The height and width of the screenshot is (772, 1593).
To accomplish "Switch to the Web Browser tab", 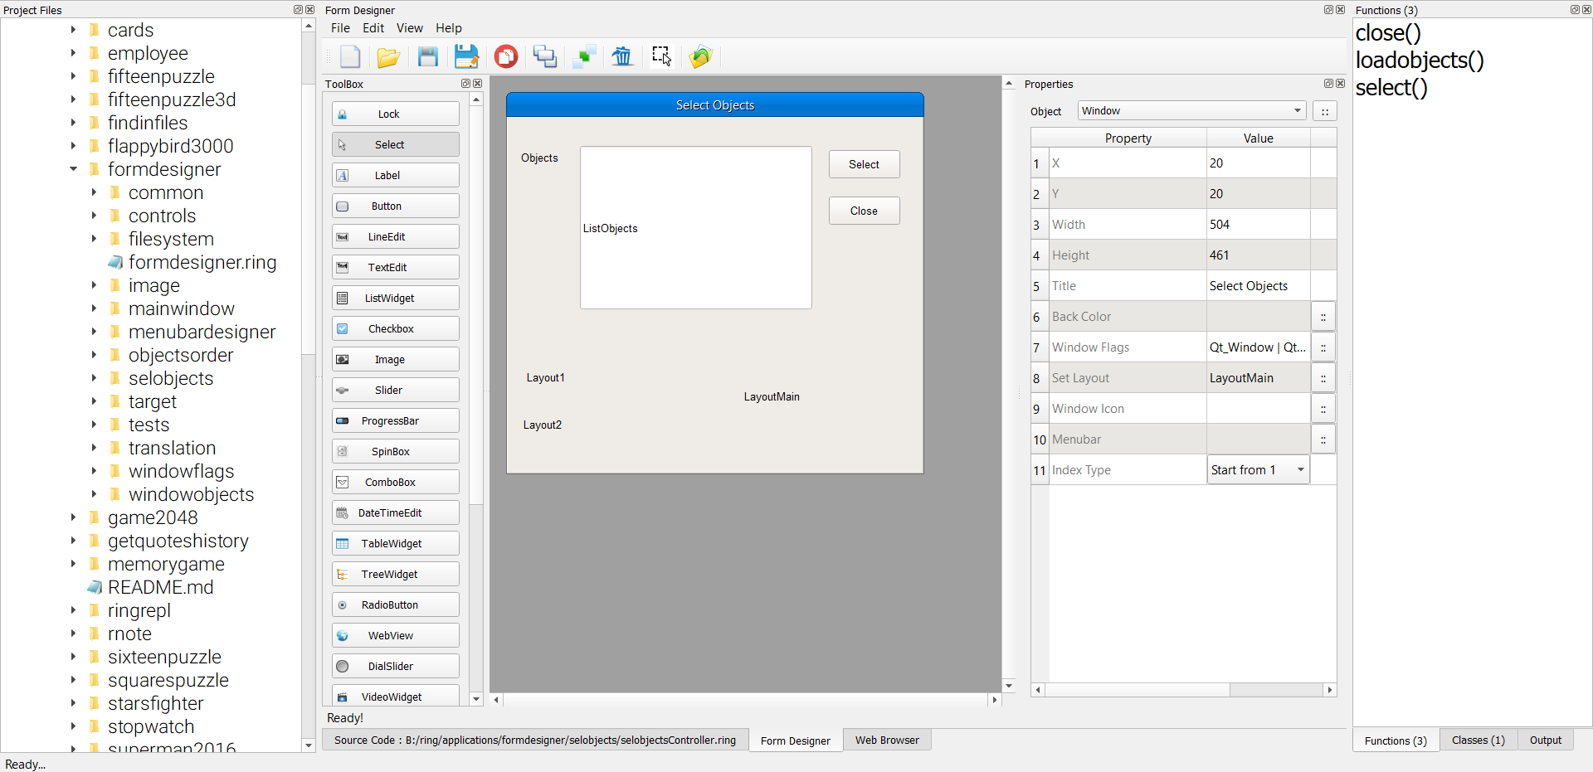I will point(887,740).
